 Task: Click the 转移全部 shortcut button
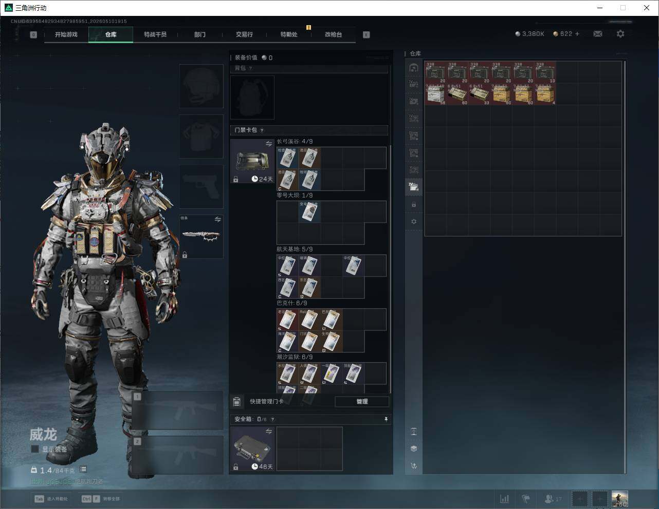pyautogui.click(x=101, y=499)
